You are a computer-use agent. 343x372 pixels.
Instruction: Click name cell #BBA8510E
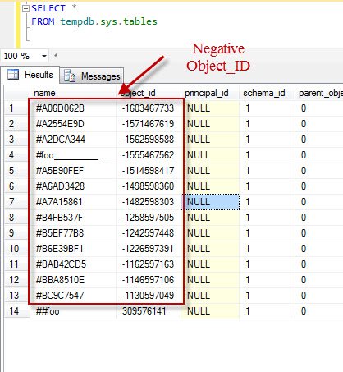pos(73,280)
